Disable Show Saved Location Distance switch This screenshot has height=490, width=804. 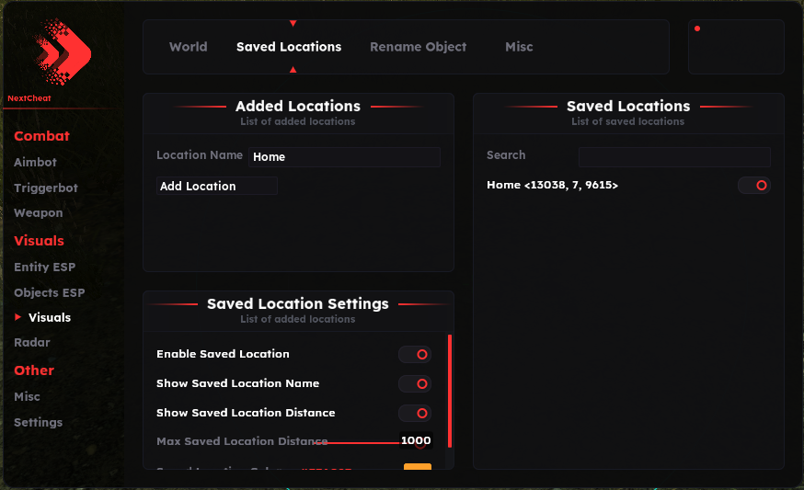click(415, 413)
